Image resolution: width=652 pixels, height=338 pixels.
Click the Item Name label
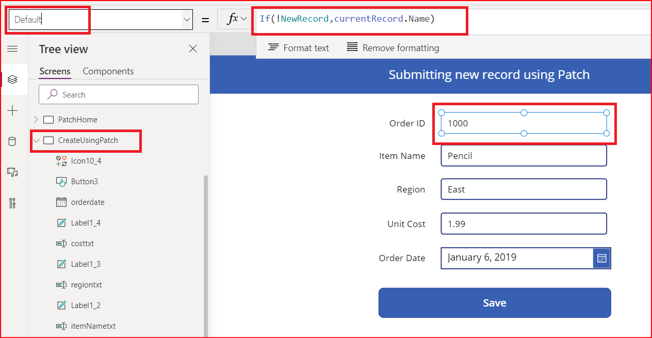pyautogui.click(x=402, y=156)
